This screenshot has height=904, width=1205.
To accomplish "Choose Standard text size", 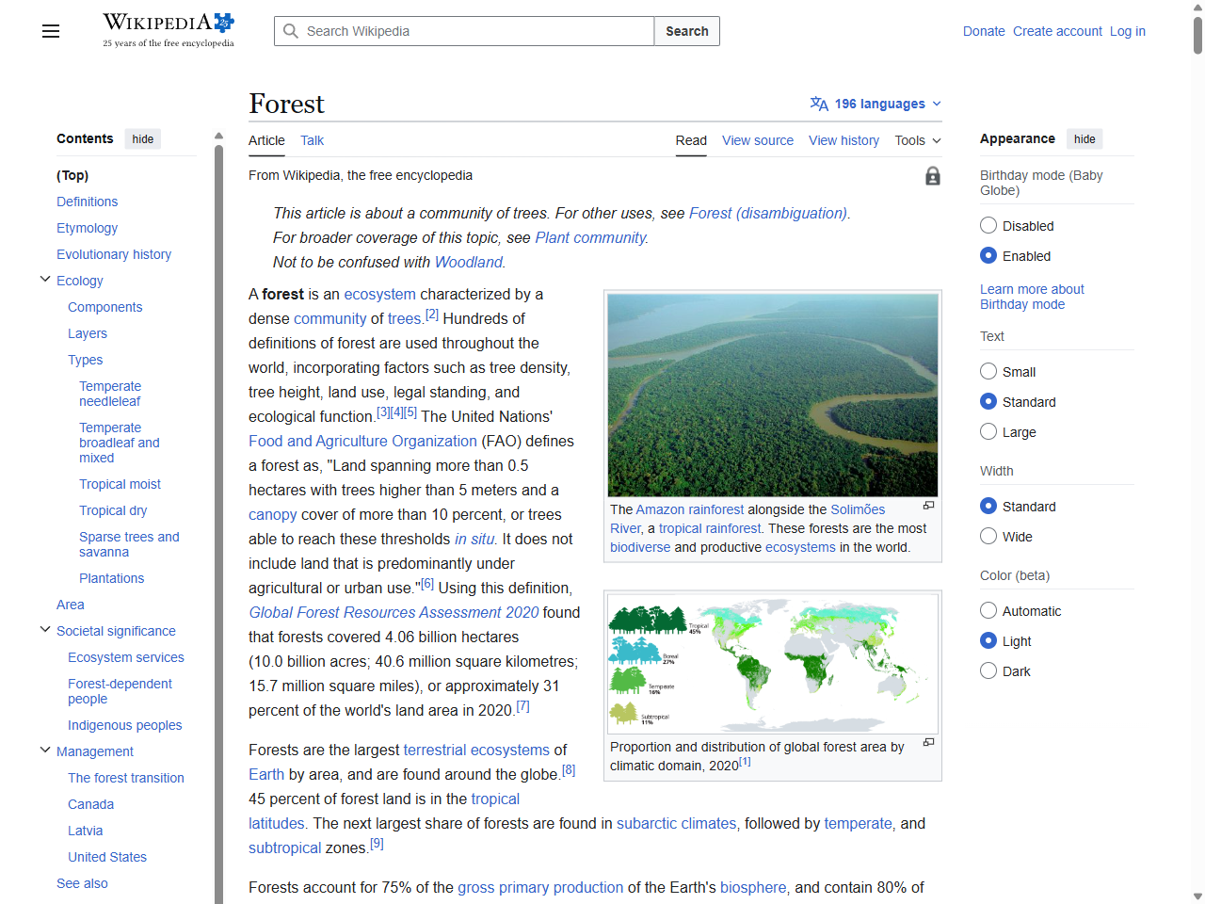I will click(988, 401).
